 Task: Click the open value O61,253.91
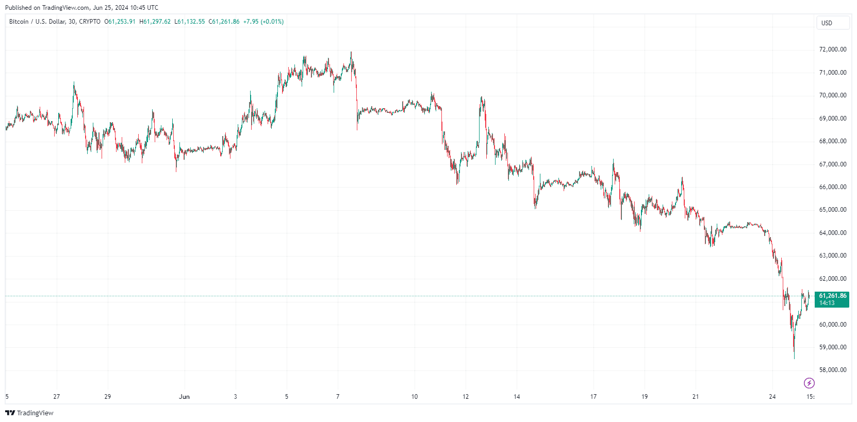click(x=120, y=22)
